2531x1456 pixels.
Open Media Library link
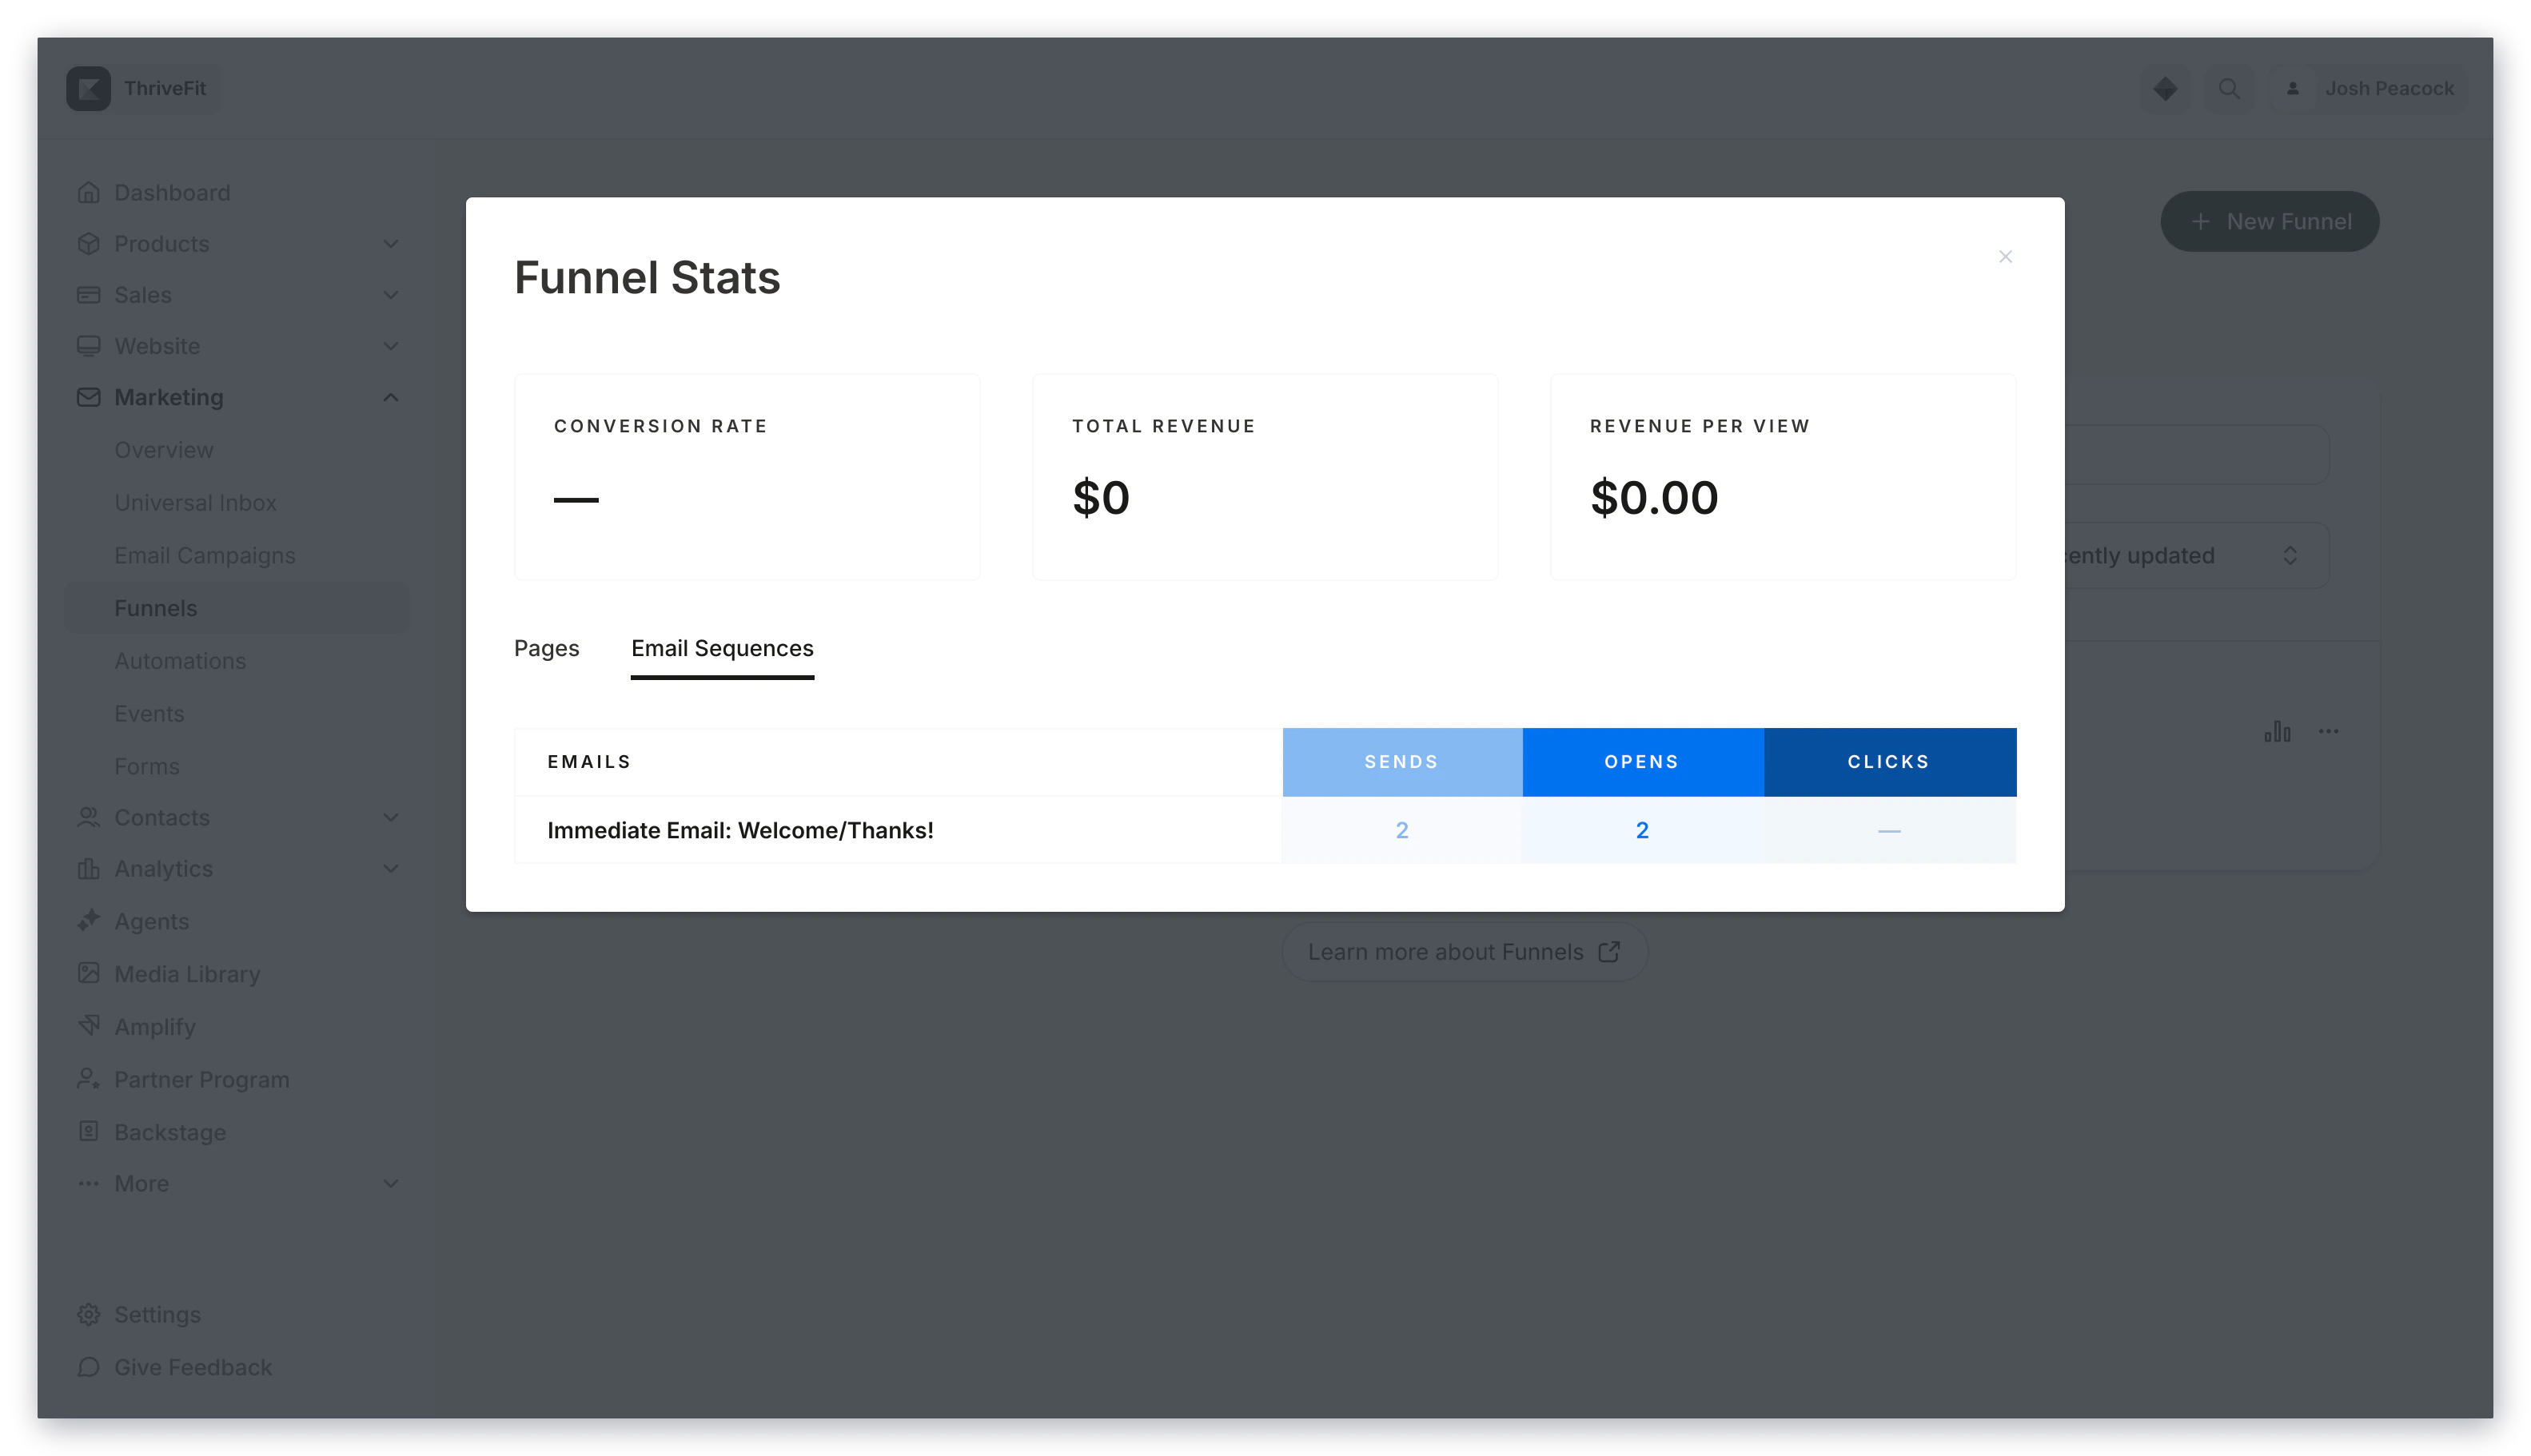click(187, 973)
